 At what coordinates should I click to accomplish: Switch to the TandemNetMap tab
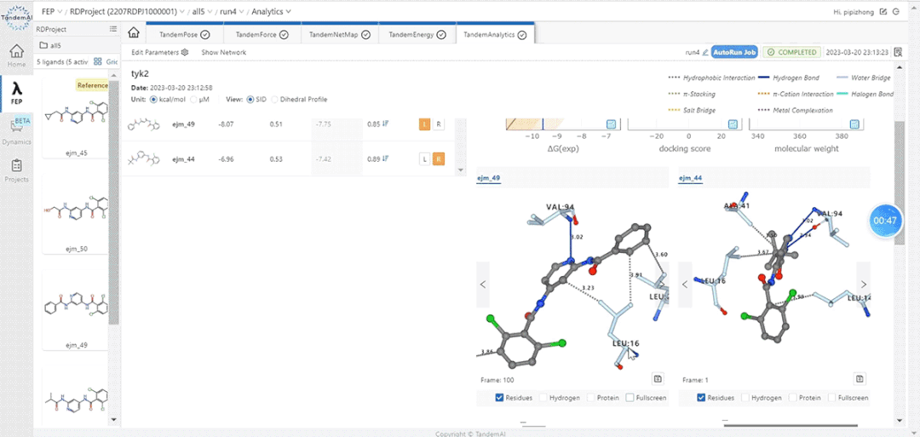click(x=339, y=35)
